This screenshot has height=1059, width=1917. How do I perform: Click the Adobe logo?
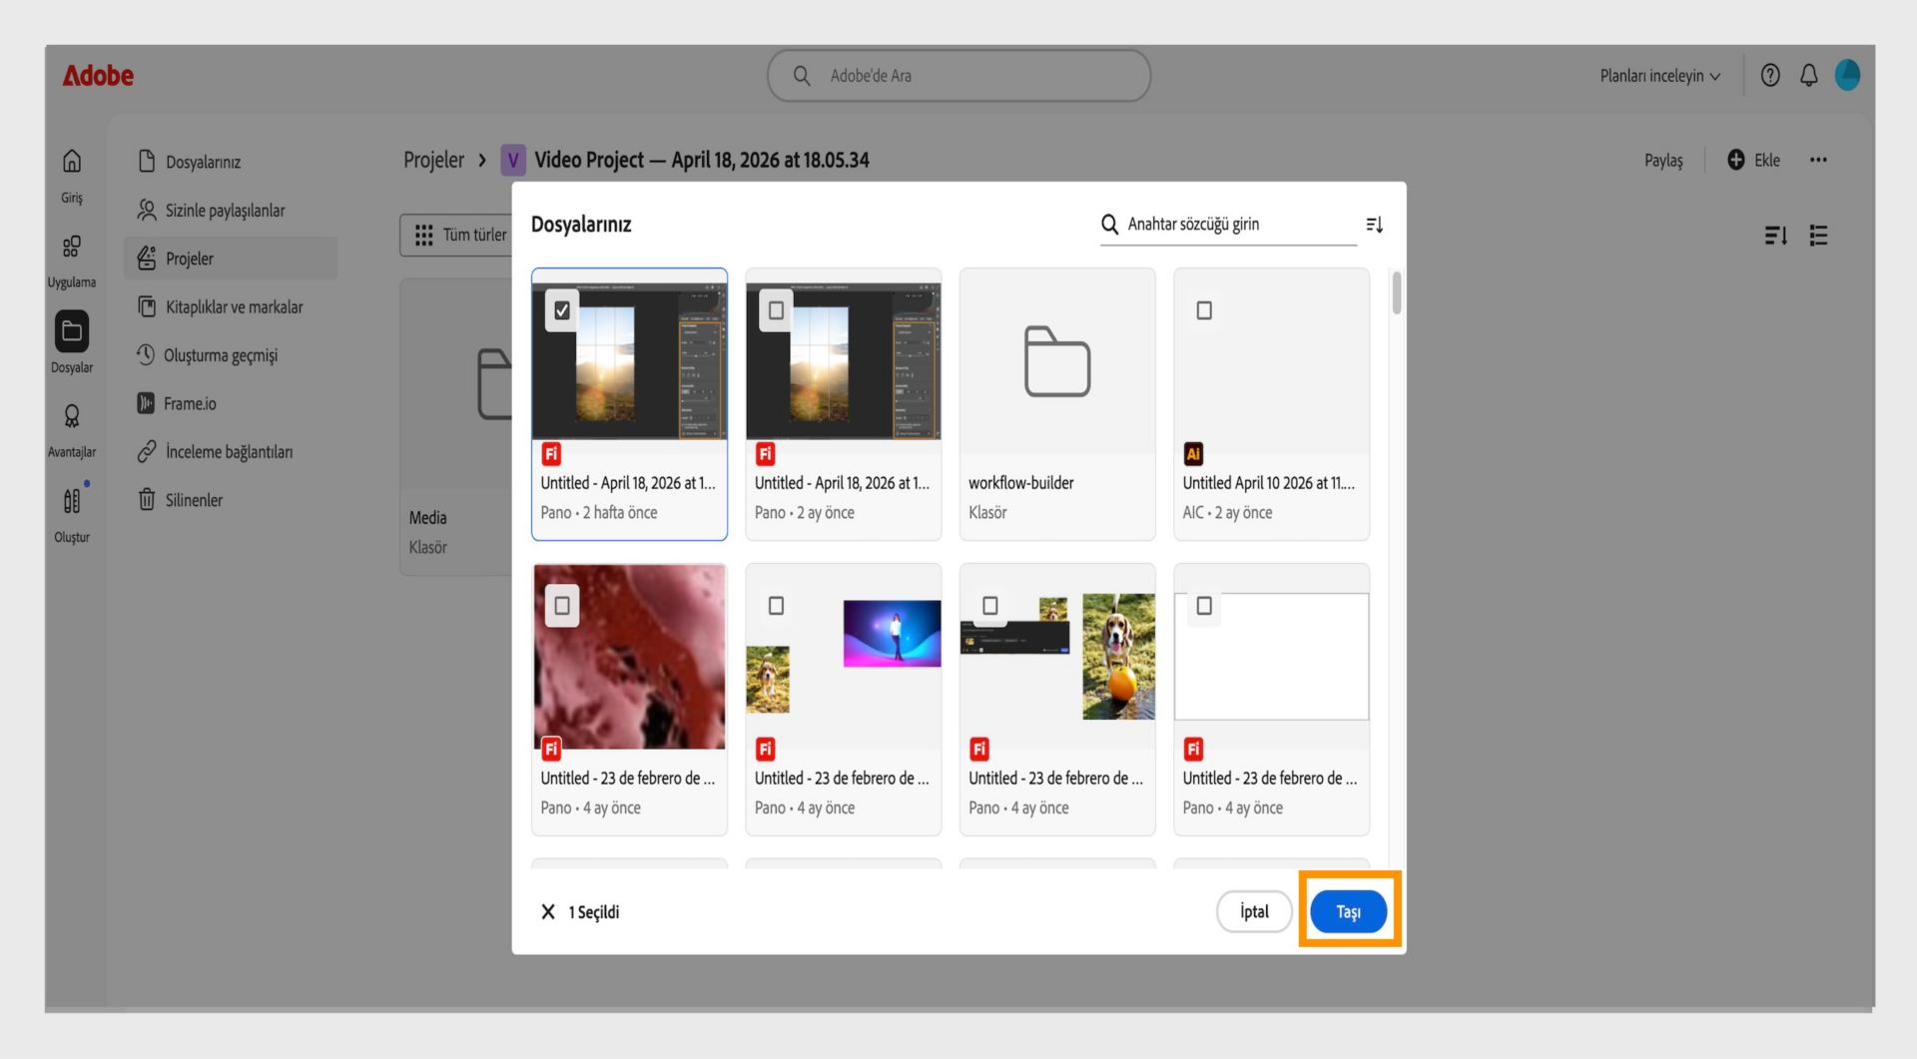tap(98, 76)
